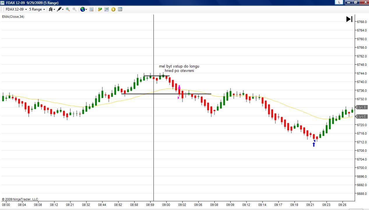
Task: Open the 5 Range interval dropdown
Action: tap(37, 9)
